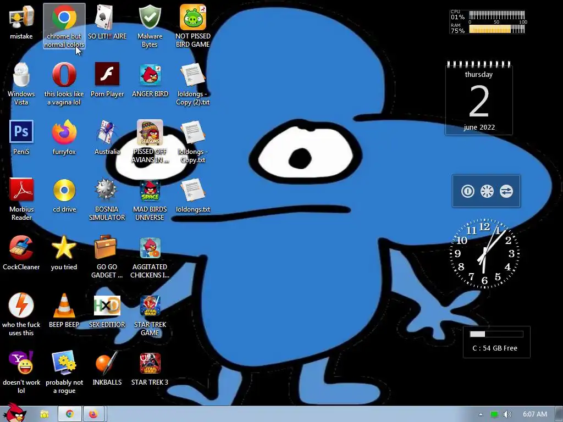Switch to Firefox in the taskbar

tap(93, 414)
